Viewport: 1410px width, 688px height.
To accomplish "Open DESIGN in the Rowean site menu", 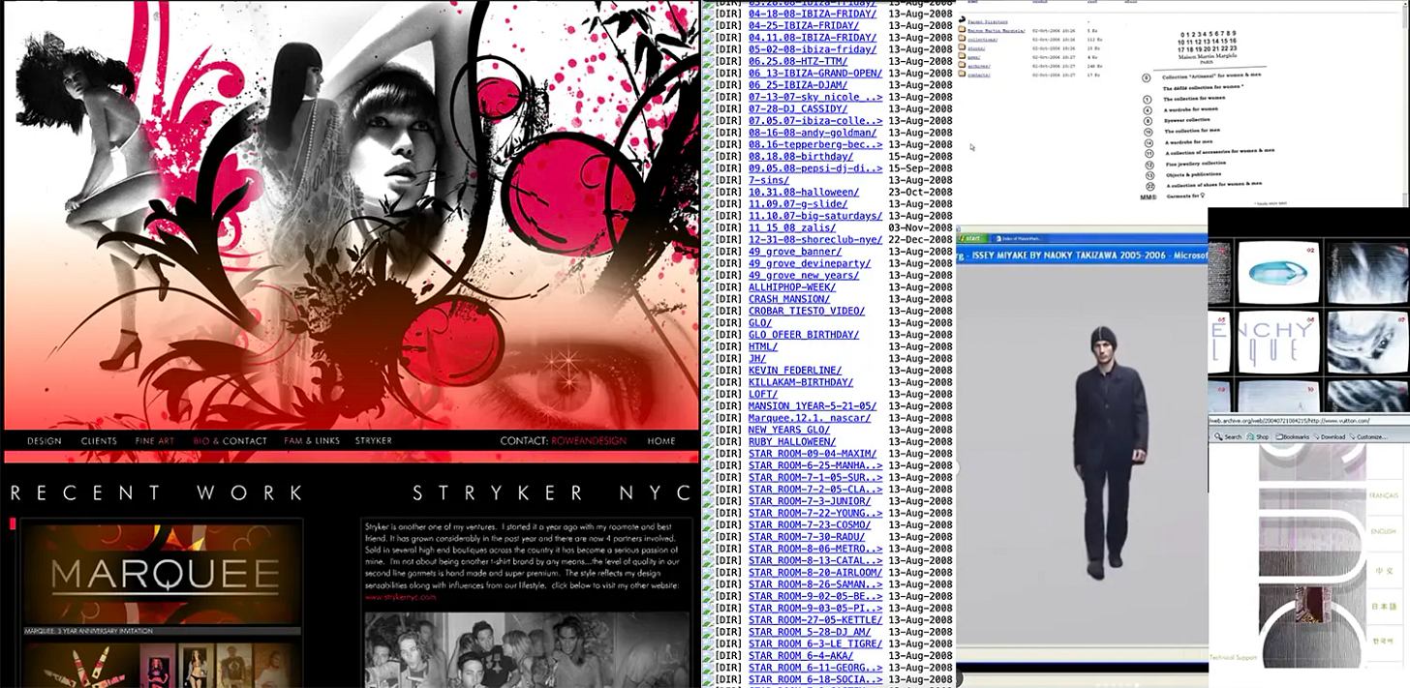I will (x=45, y=441).
